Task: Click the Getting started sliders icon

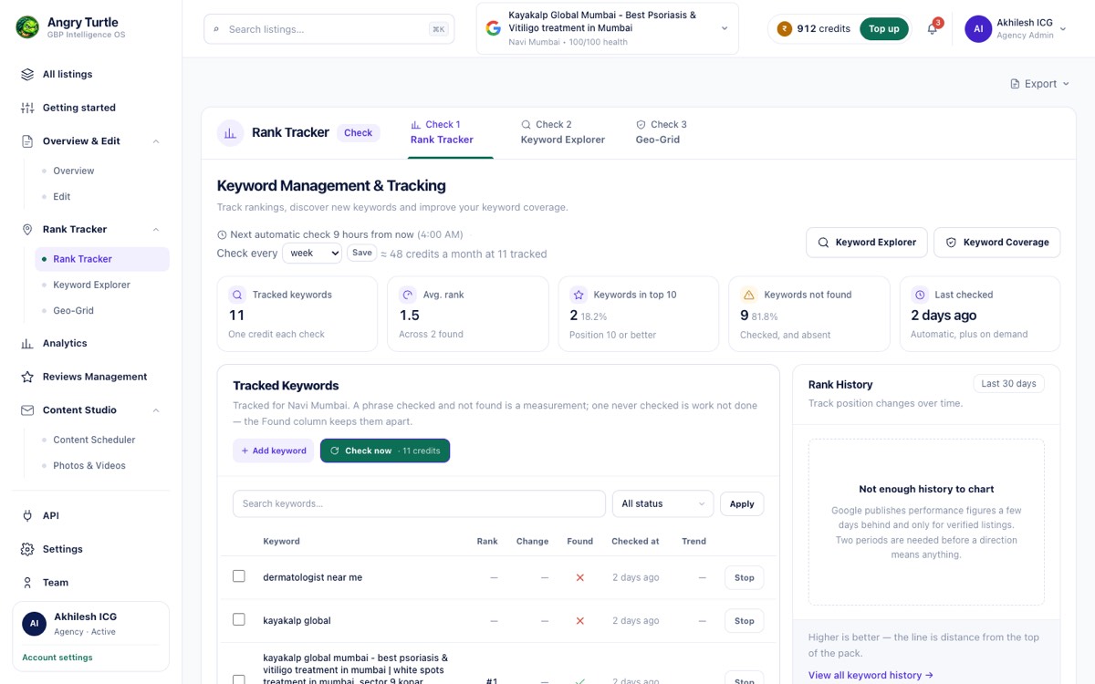Action: (x=27, y=108)
